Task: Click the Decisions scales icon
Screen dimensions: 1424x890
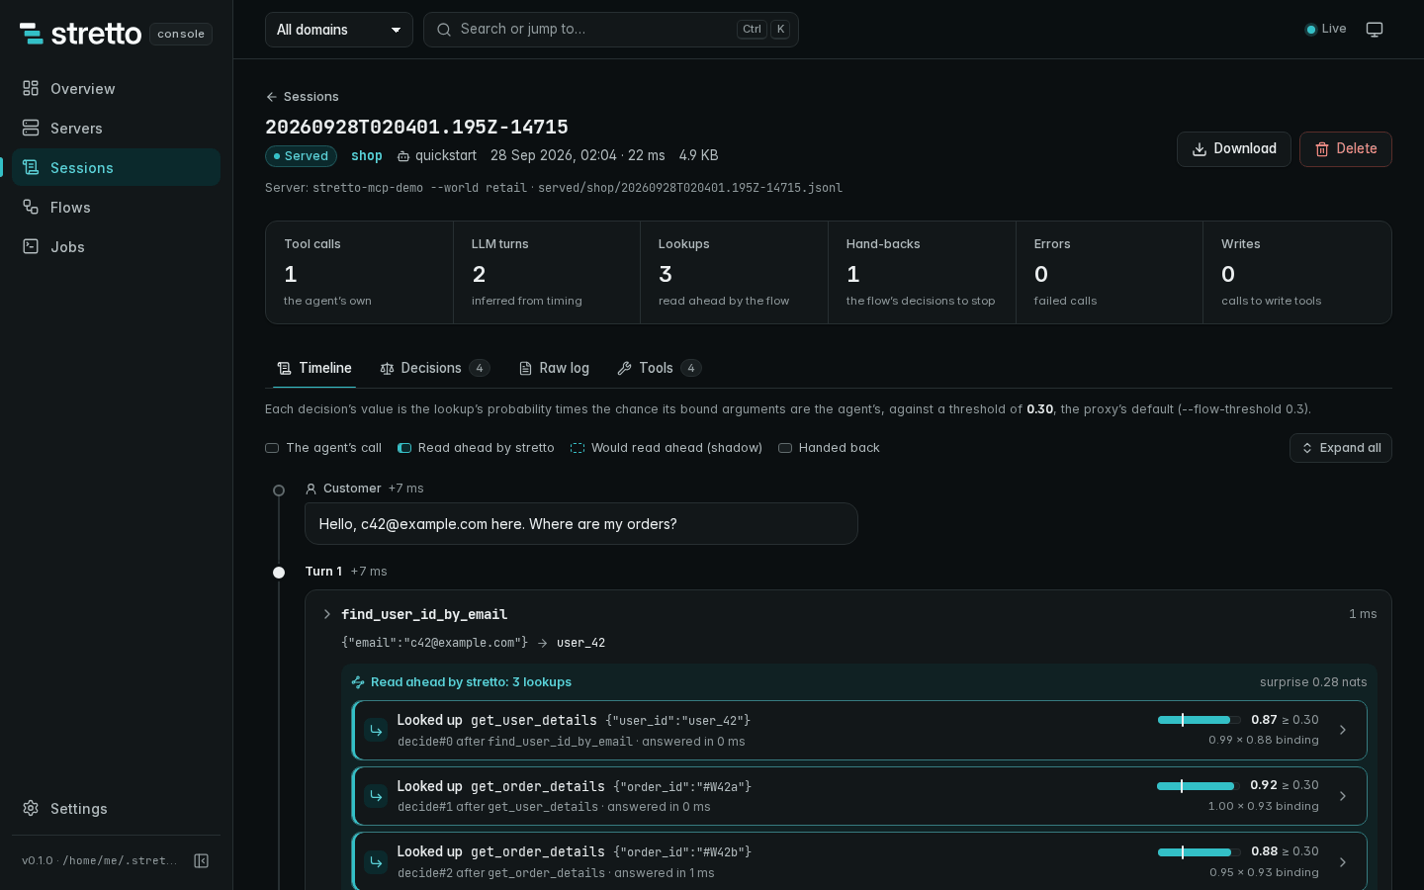Action: [x=387, y=368]
